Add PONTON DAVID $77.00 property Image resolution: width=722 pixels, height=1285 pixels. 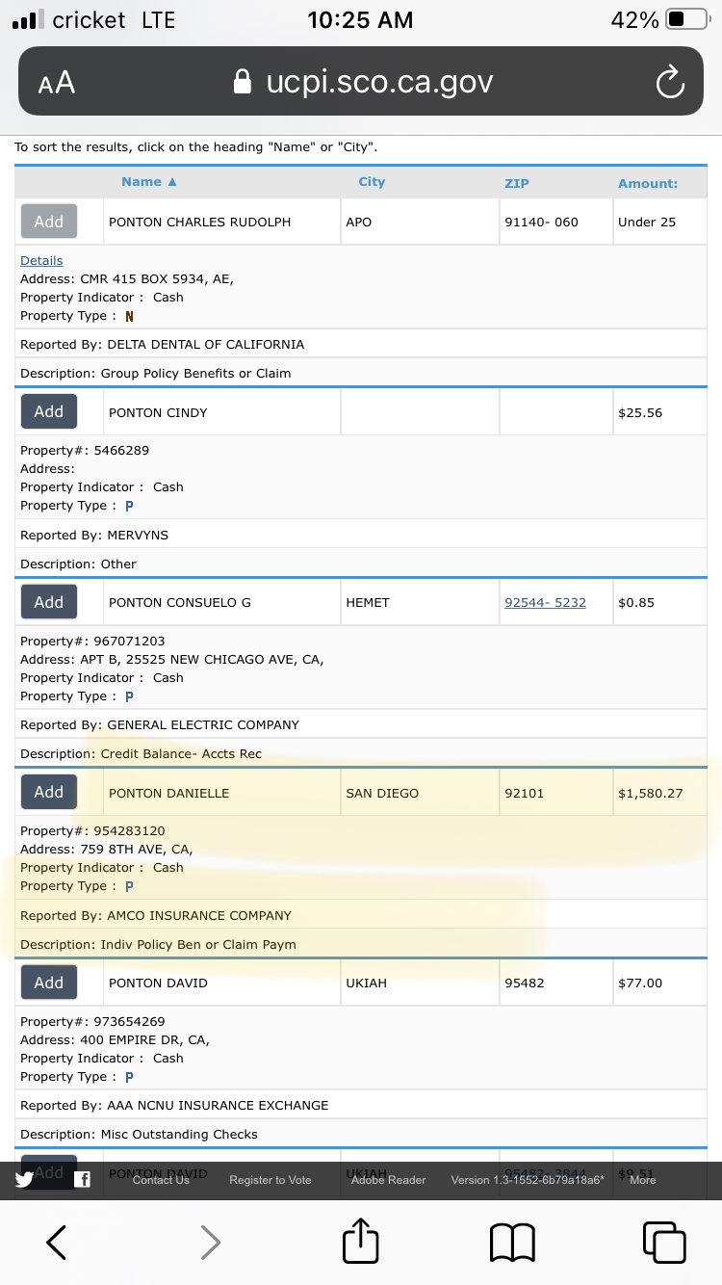[x=49, y=983]
